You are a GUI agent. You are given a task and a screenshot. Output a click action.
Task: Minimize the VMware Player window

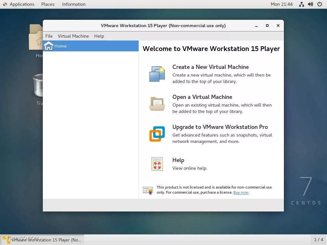[x=256, y=26]
